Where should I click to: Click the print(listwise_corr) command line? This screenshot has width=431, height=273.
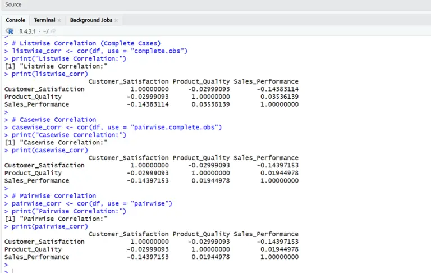[x=50, y=74]
